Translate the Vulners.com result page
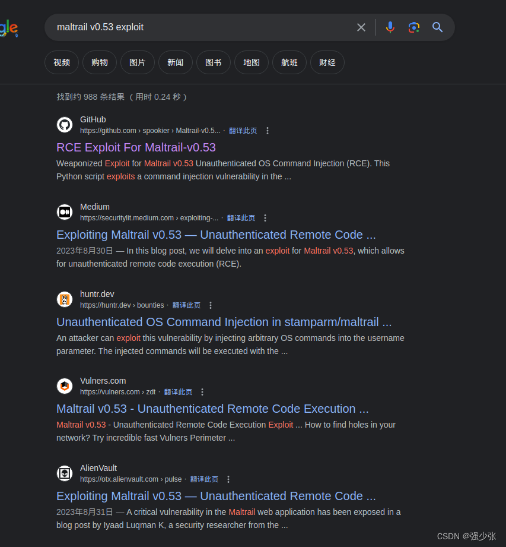 178,392
